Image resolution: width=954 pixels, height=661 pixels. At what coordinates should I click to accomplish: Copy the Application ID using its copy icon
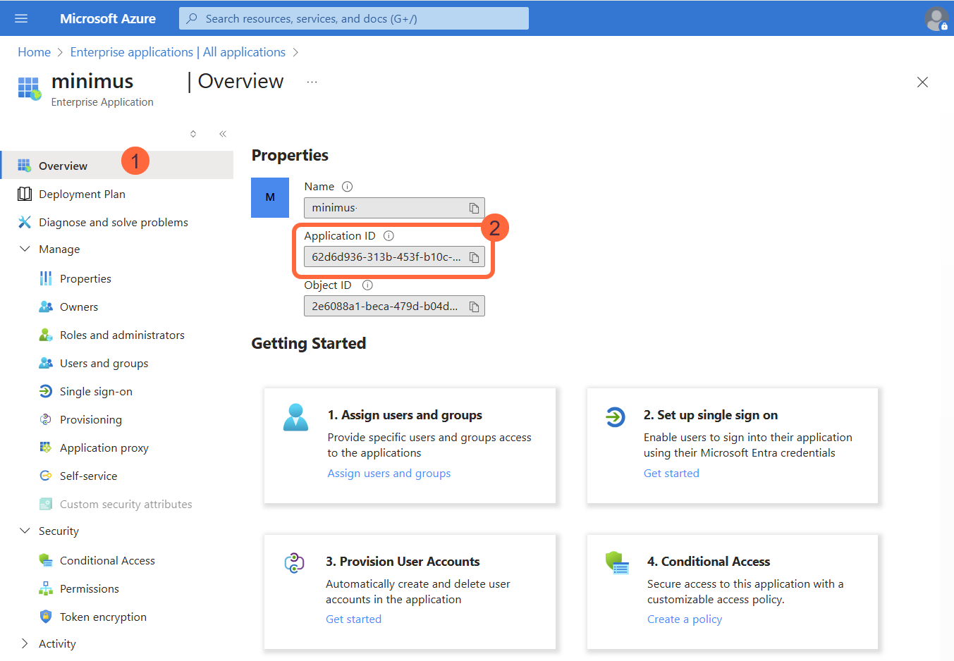click(475, 257)
